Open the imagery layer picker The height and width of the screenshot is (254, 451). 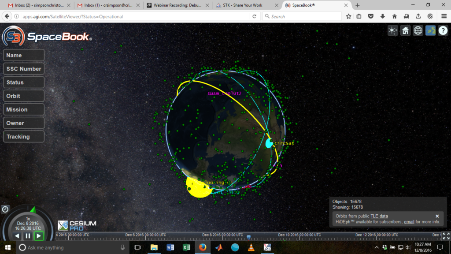pyautogui.click(x=430, y=30)
